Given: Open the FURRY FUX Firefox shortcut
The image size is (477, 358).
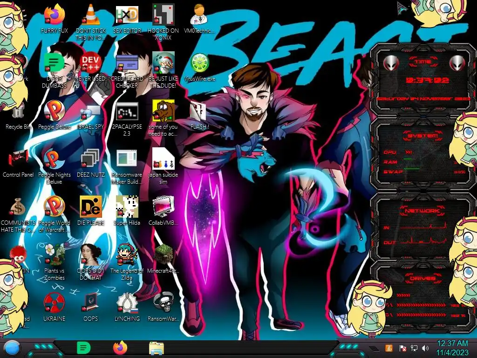Looking at the screenshot, I should click(x=54, y=15).
